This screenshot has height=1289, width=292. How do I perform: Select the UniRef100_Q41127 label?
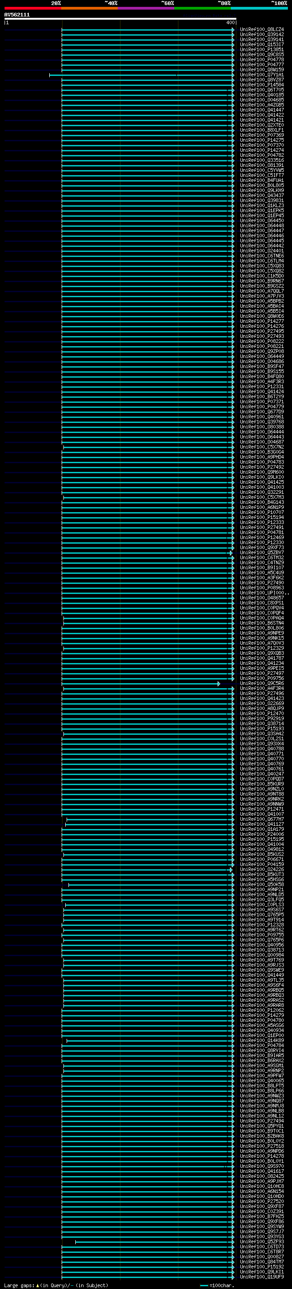(x=261, y=824)
